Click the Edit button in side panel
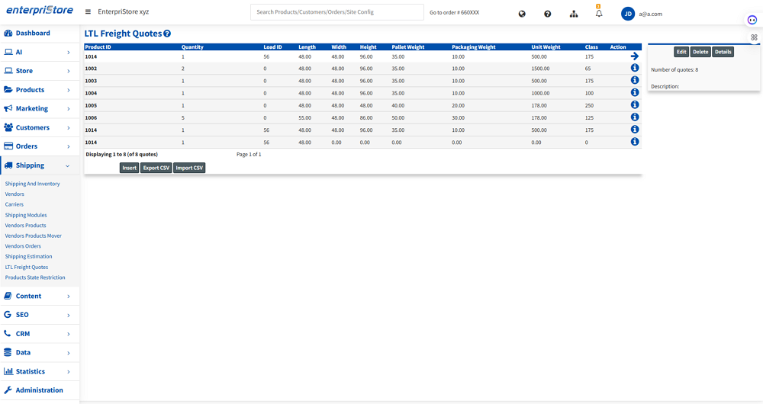This screenshot has width=763, height=404. click(x=681, y=52)
